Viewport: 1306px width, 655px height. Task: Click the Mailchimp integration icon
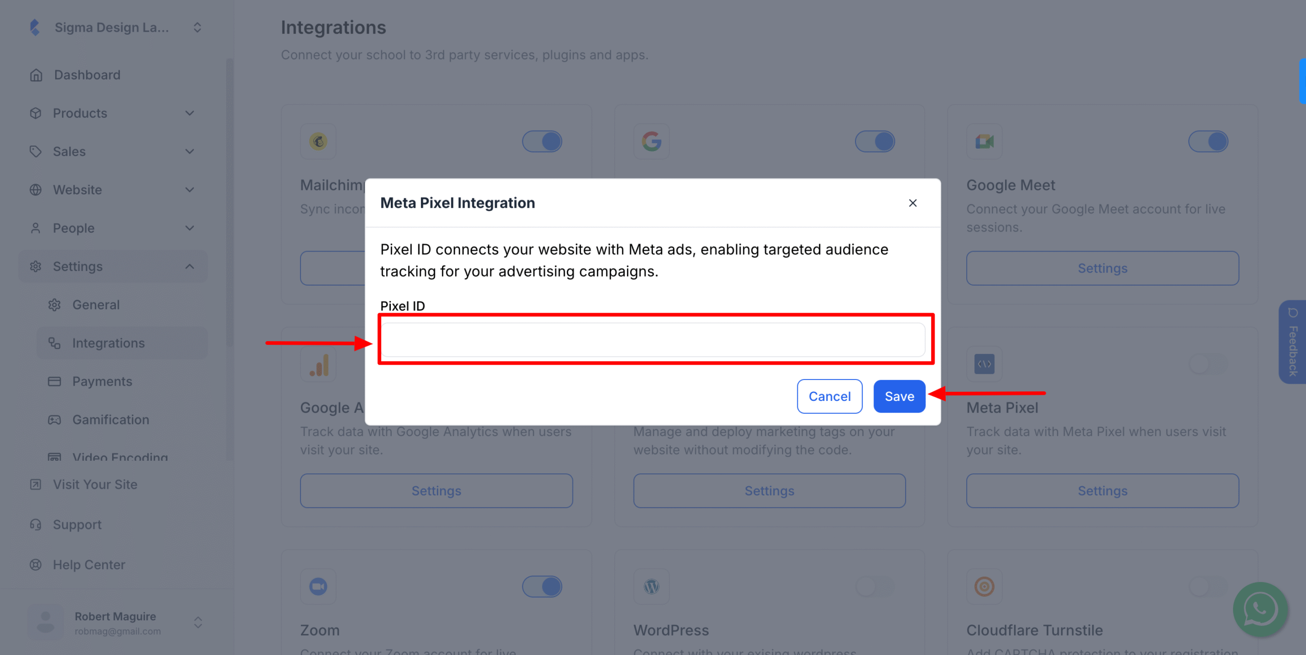pos(318,141)
